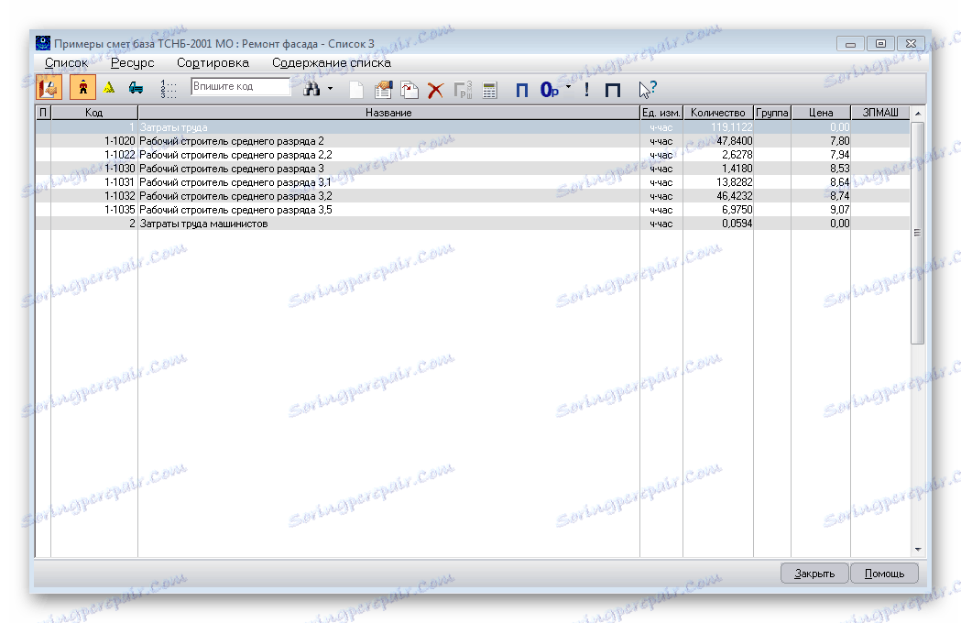The width and height of the screenshot is (961, 623).
Task: Click price value 9,07
Action: coord(840,210)
